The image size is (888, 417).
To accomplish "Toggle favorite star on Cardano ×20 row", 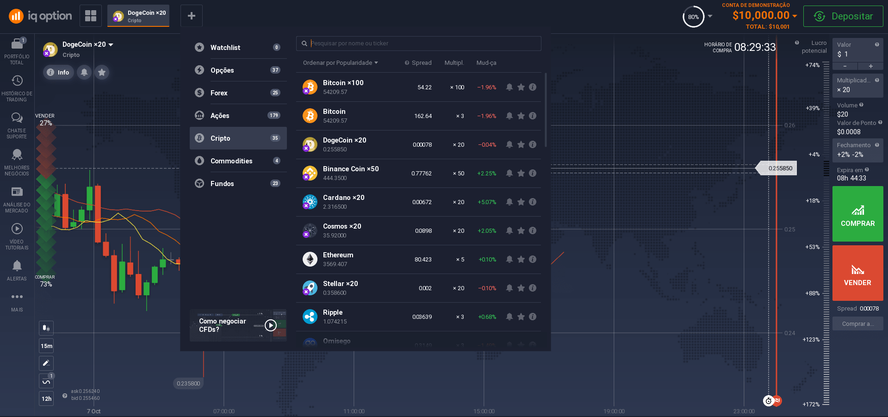I will coord(521,202).
